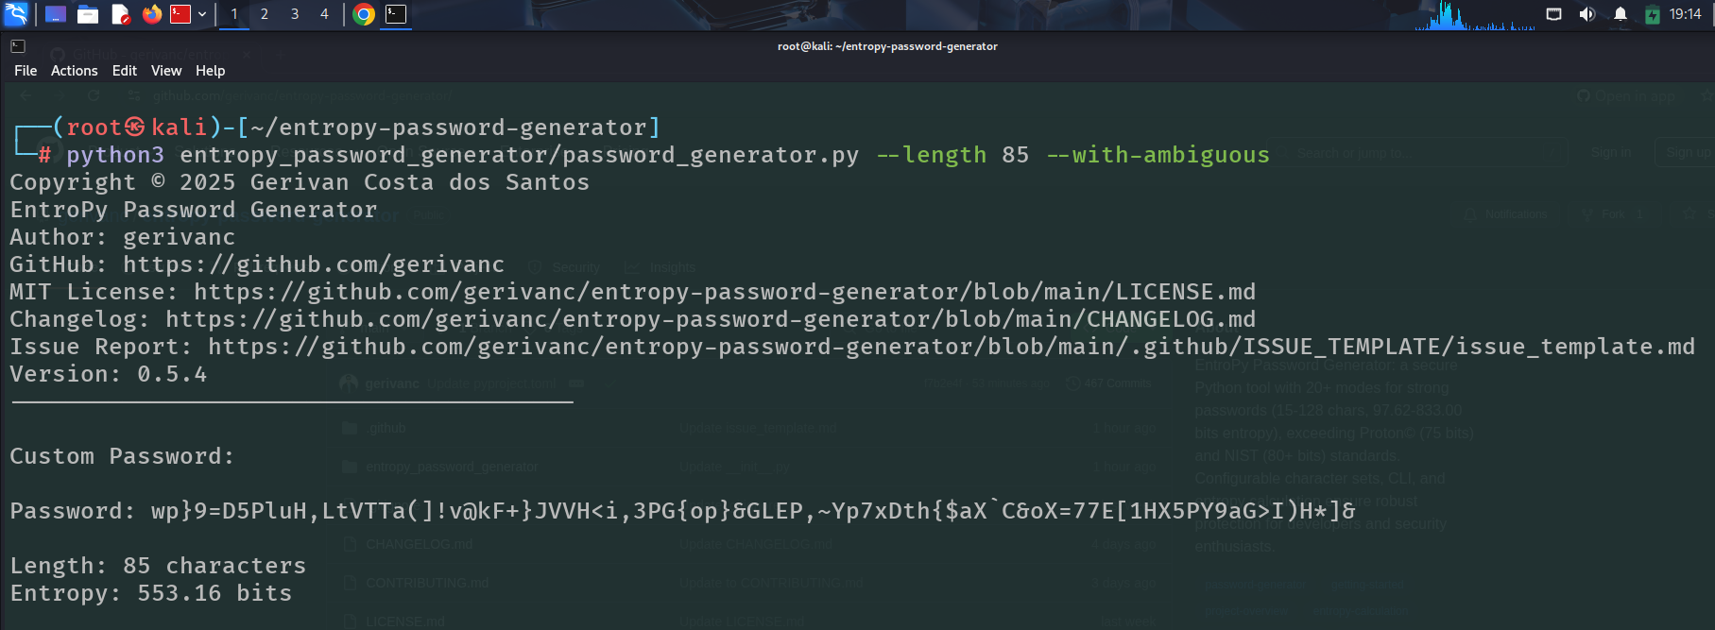The image size is (1715, 630).
Task: Open the volume control tray icon
Action: click(1586, 14)
